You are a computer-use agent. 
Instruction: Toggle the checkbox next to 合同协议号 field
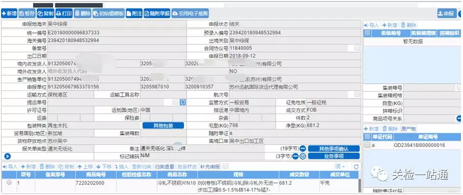point(357,48)
